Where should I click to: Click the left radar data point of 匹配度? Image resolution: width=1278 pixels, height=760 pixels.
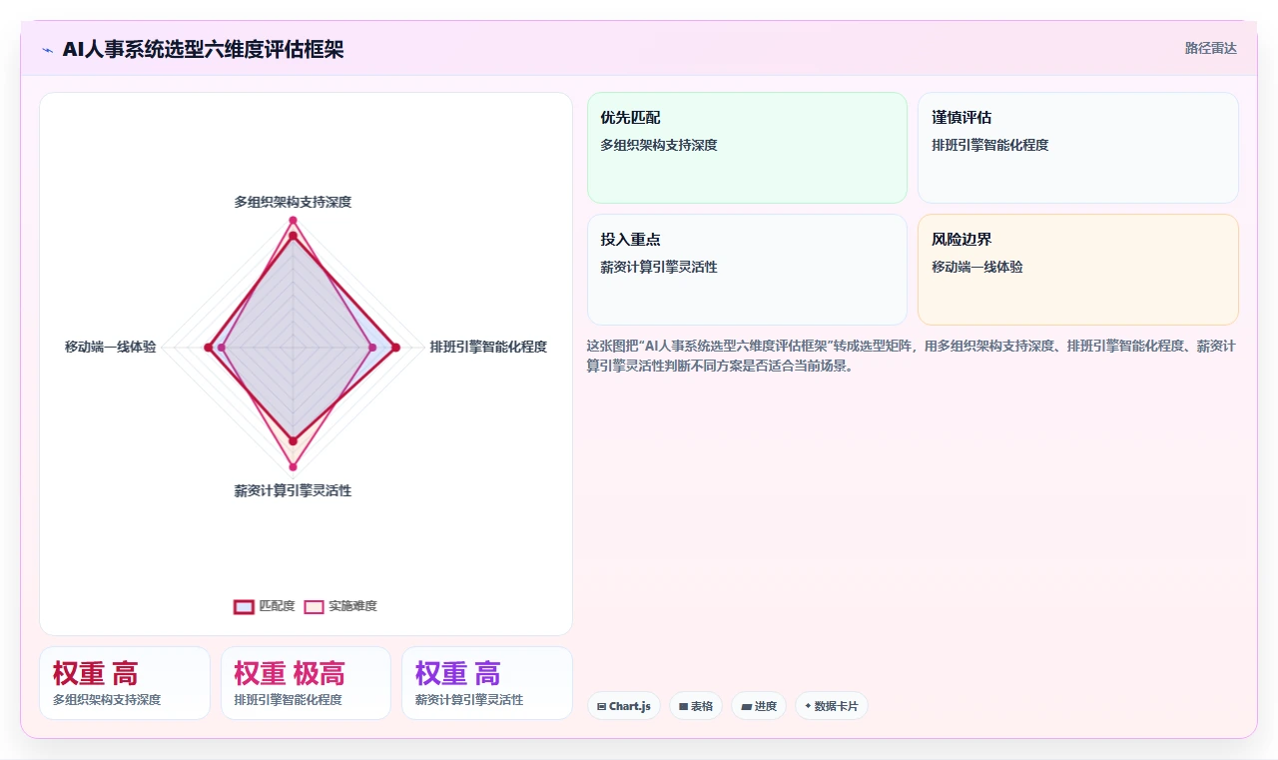click(x=208, y=348)
